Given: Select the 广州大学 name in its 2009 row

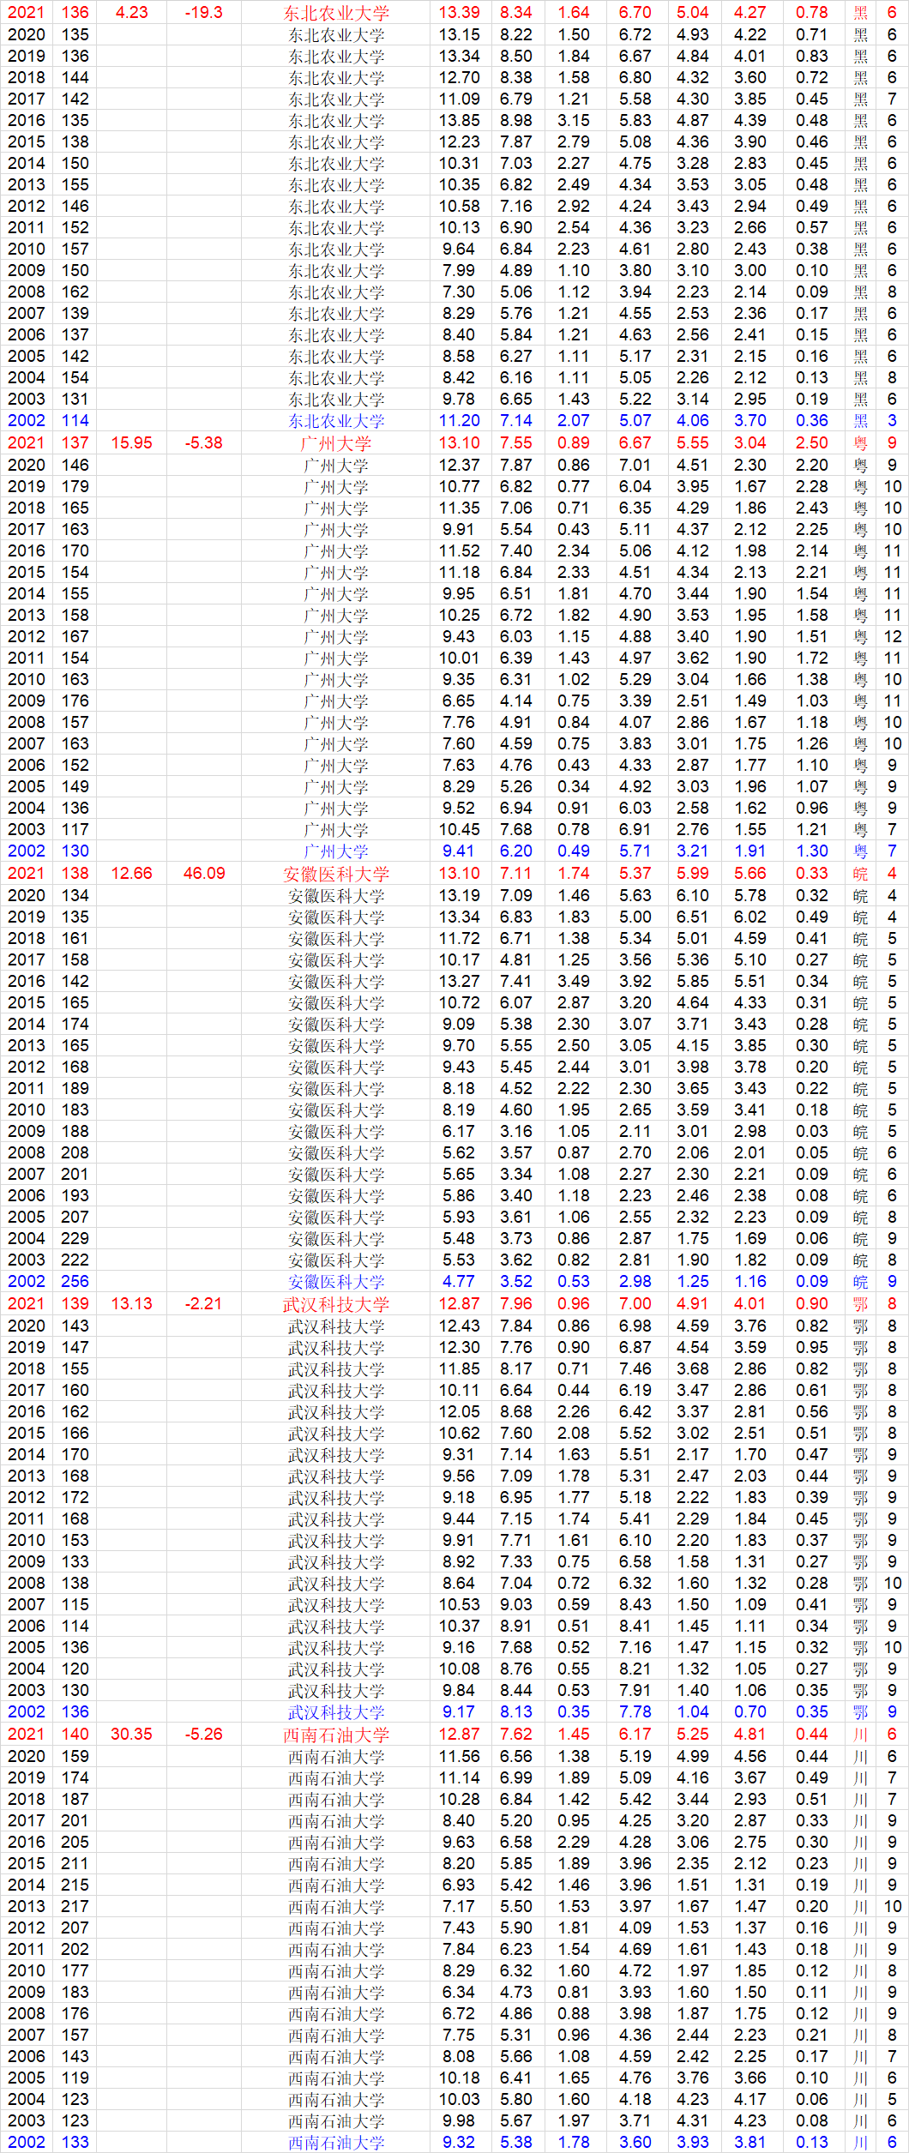Looking at the screenshot, I should tap(336, 701).
